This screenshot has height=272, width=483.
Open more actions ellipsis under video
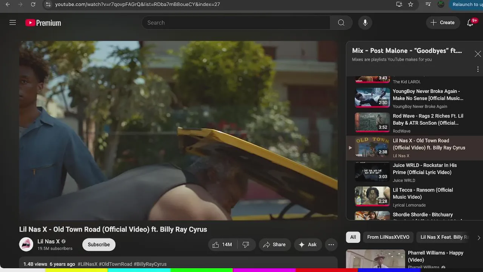click(331, 245)
